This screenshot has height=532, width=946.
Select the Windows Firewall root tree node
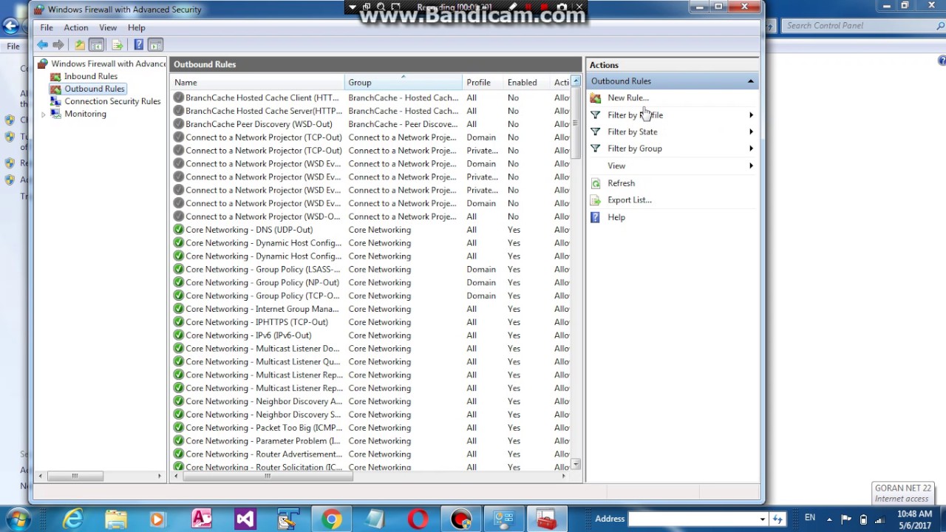(109, 64)
